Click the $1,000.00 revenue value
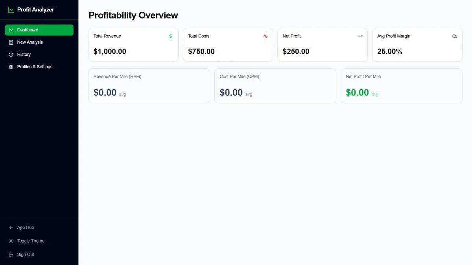Image resolution: width=472 pixels, height=265 pixels. click(x=110, y=51)
